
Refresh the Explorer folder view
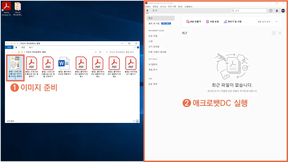coord(100,52)
